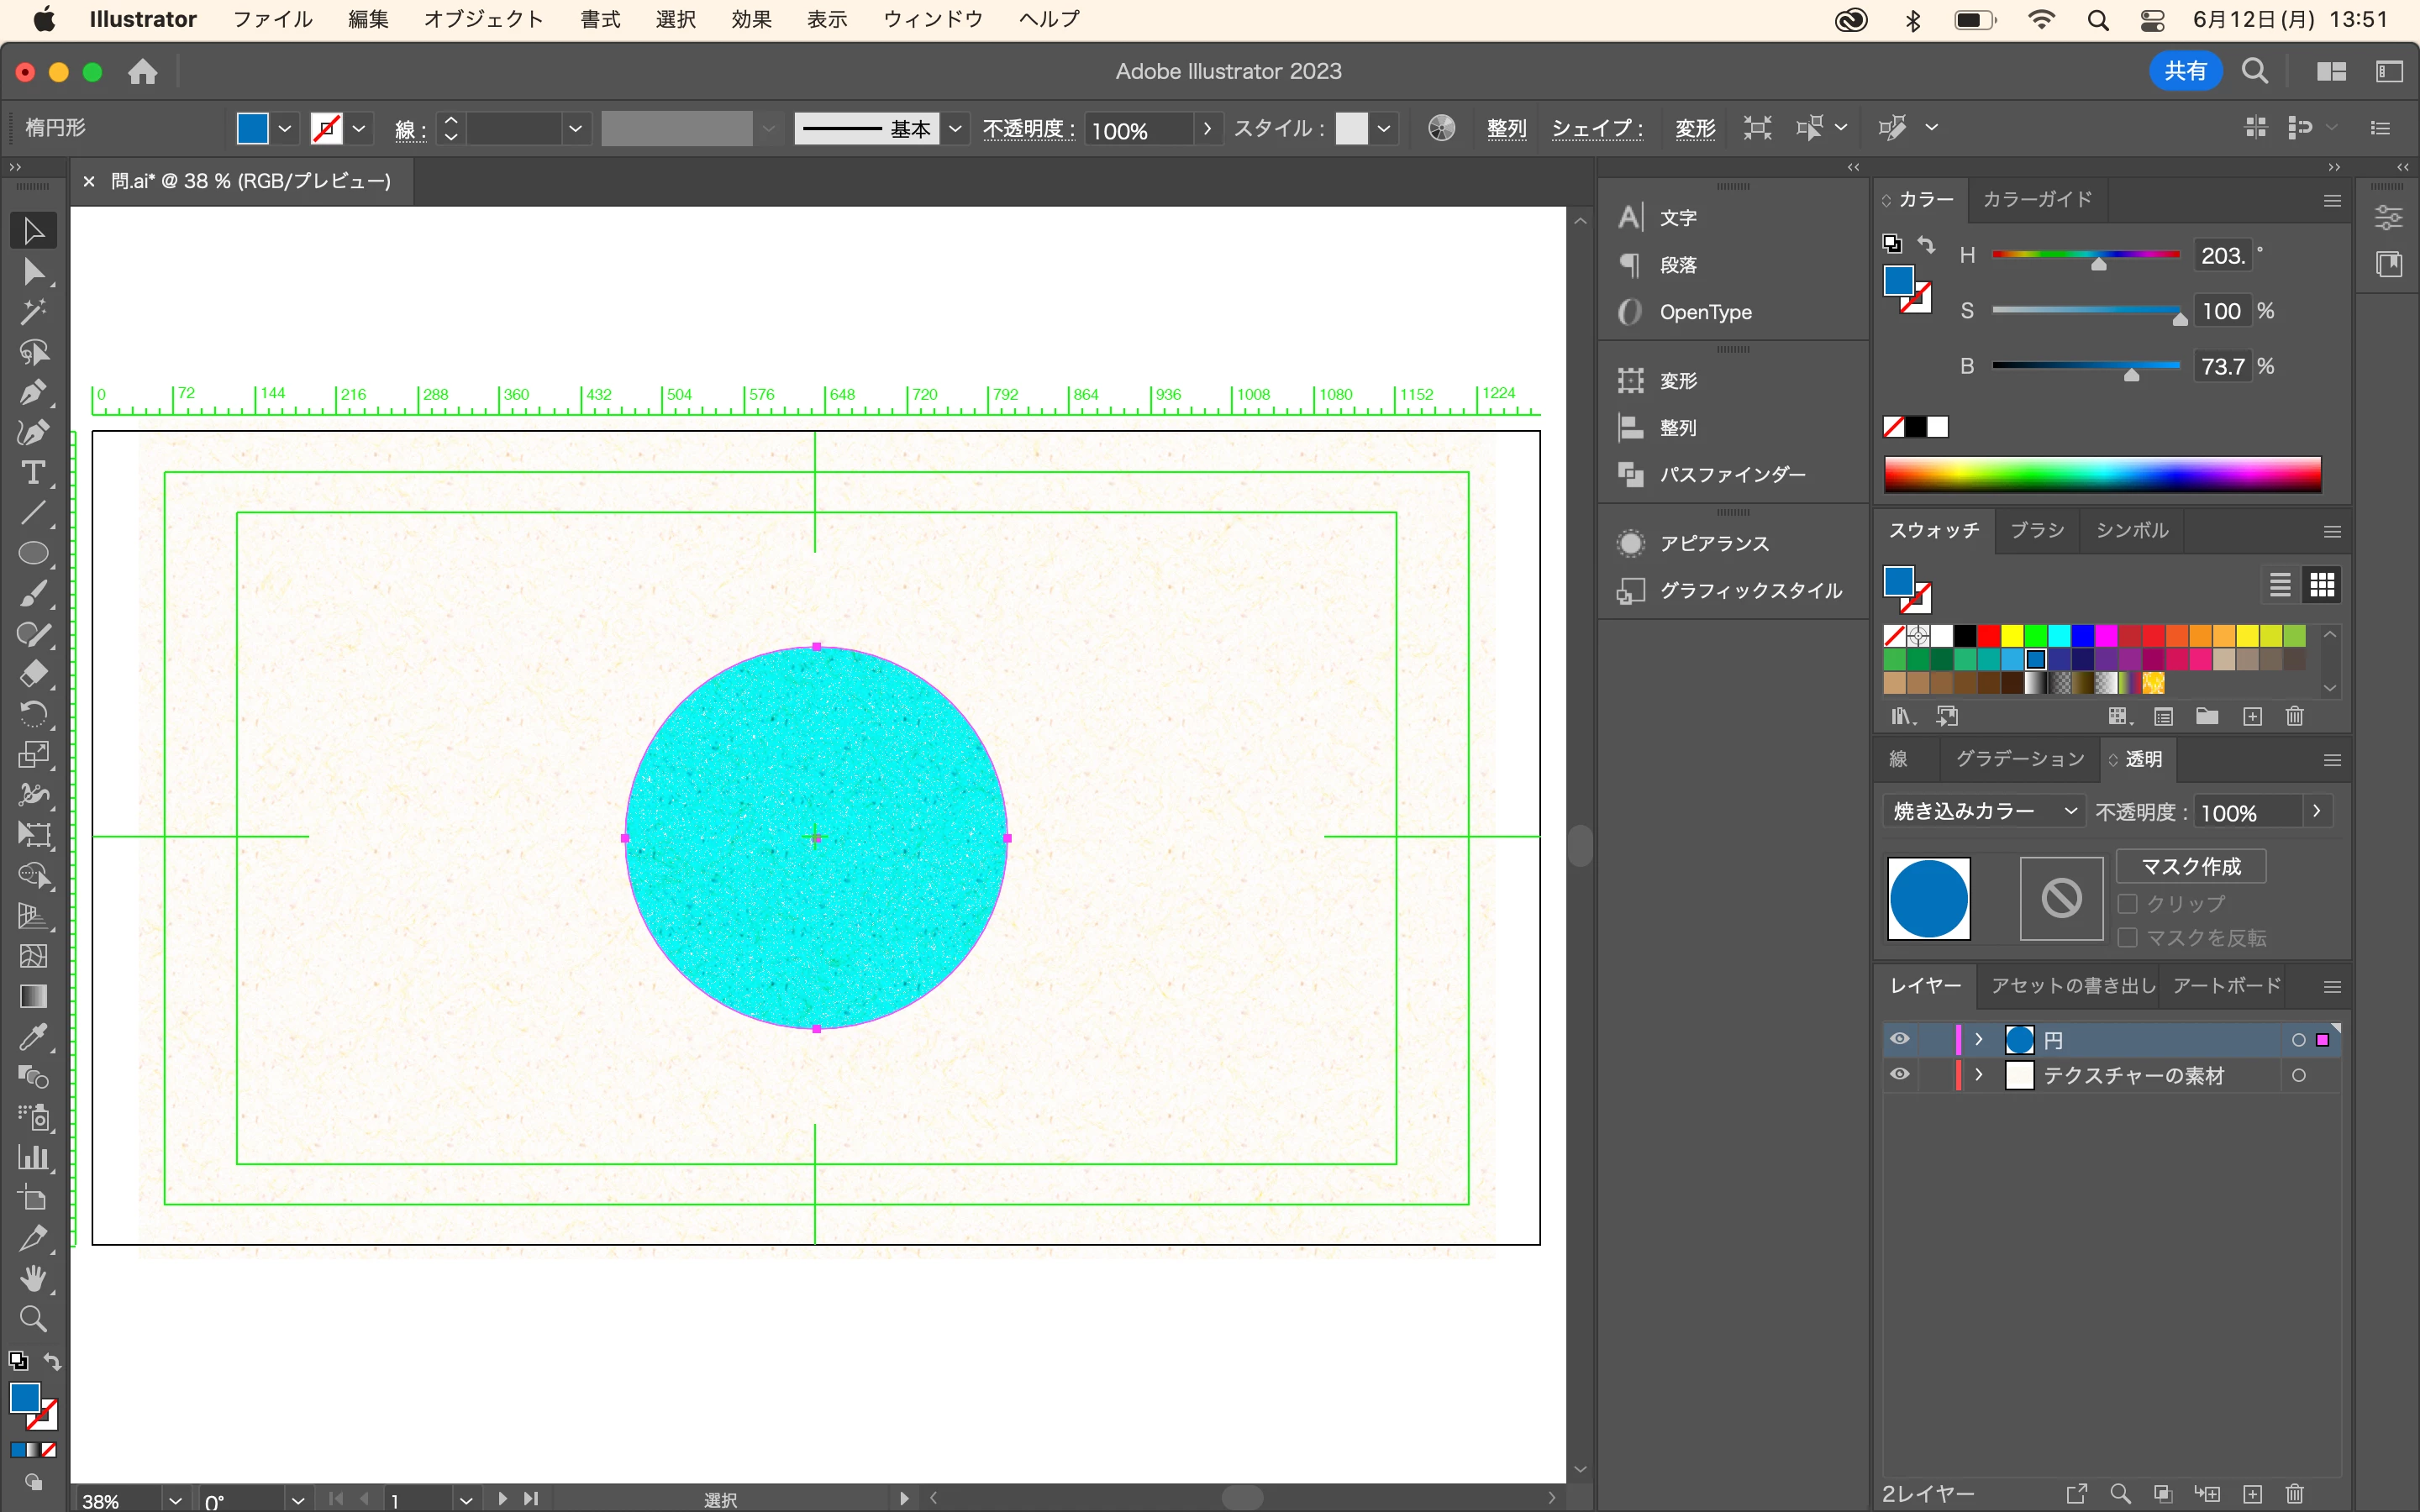Click the color spectrum bar
The height and width of the screenshot is (1512, 2420).
(2102, 474)
